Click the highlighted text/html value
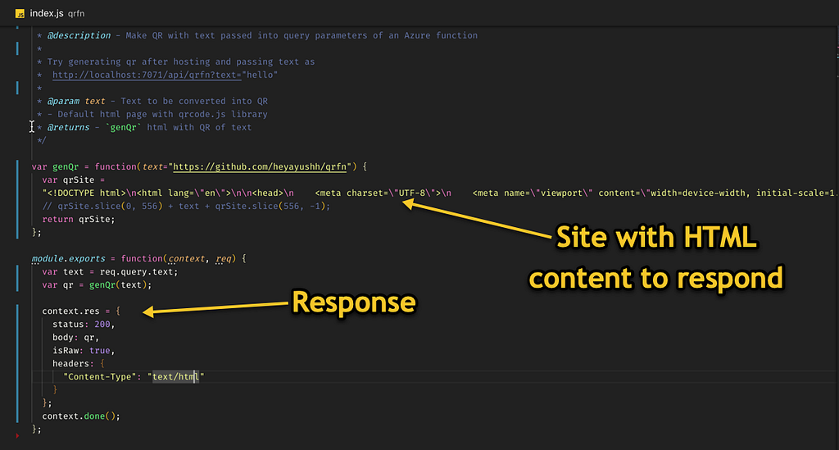Viewport: 839px width, 450px height. click(175, 377)
